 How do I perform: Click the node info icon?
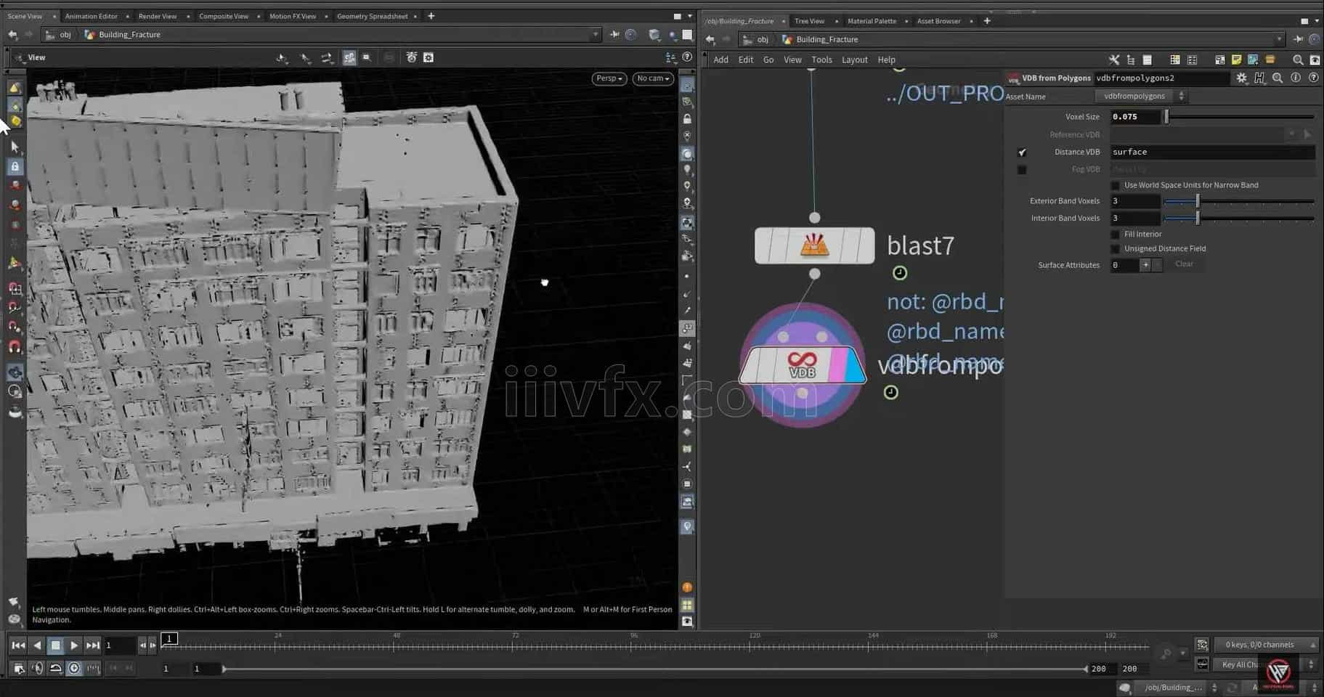pyautogui.click(x=1295, y=78)
